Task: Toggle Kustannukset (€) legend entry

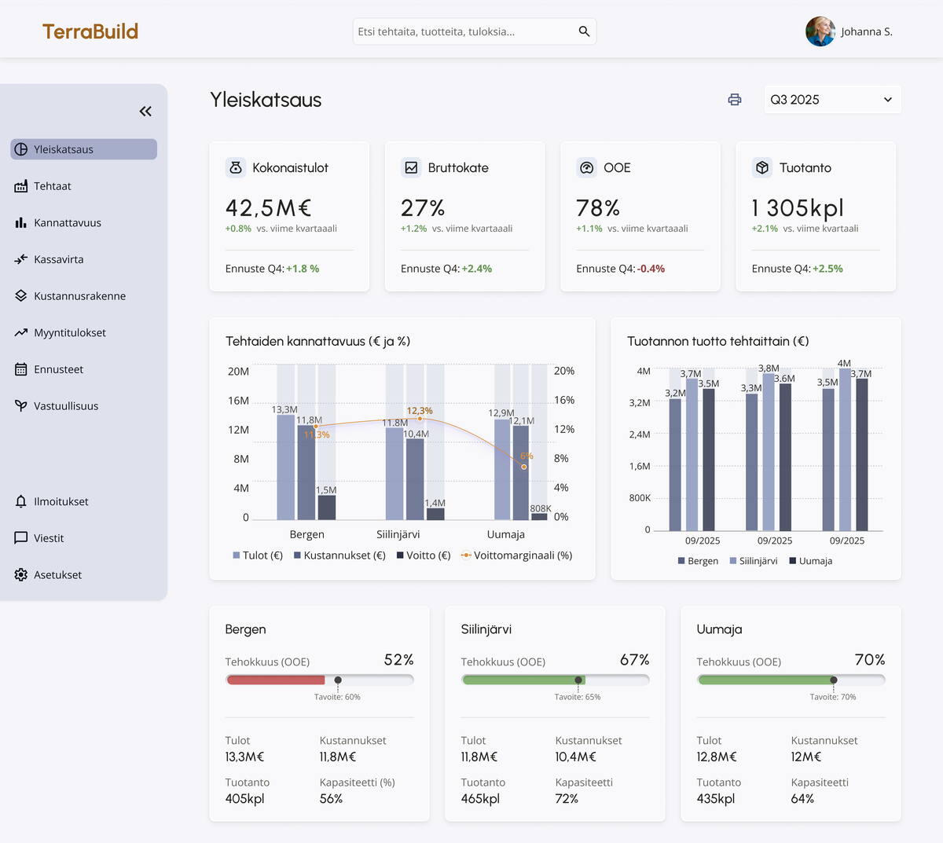Action: click(x=339, y=555)
